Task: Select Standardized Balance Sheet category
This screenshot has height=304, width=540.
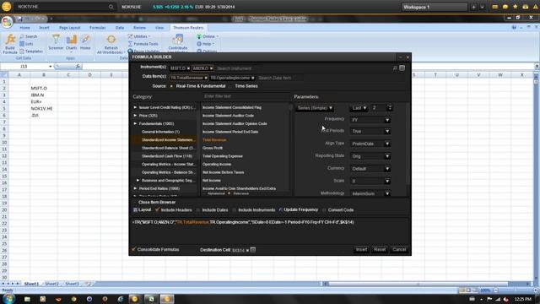Action: pyautogui.click(x=169, y=149)
